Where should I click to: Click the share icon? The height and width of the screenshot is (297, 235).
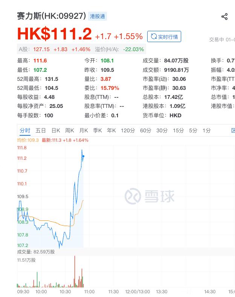tap(224, 17)
